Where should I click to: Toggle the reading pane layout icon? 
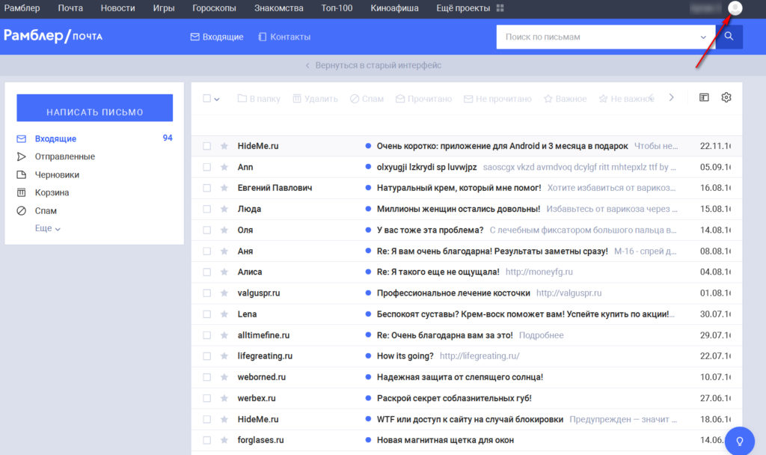click(x=704, y=97)
